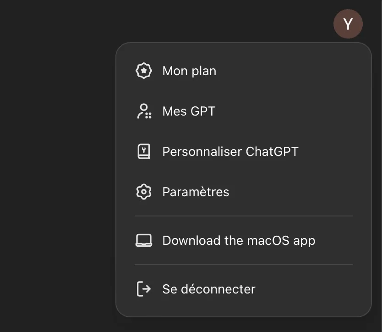Click the Y profile avatar
The width and height of the screenshot is (382, 332).
click(x=348, y=24)
